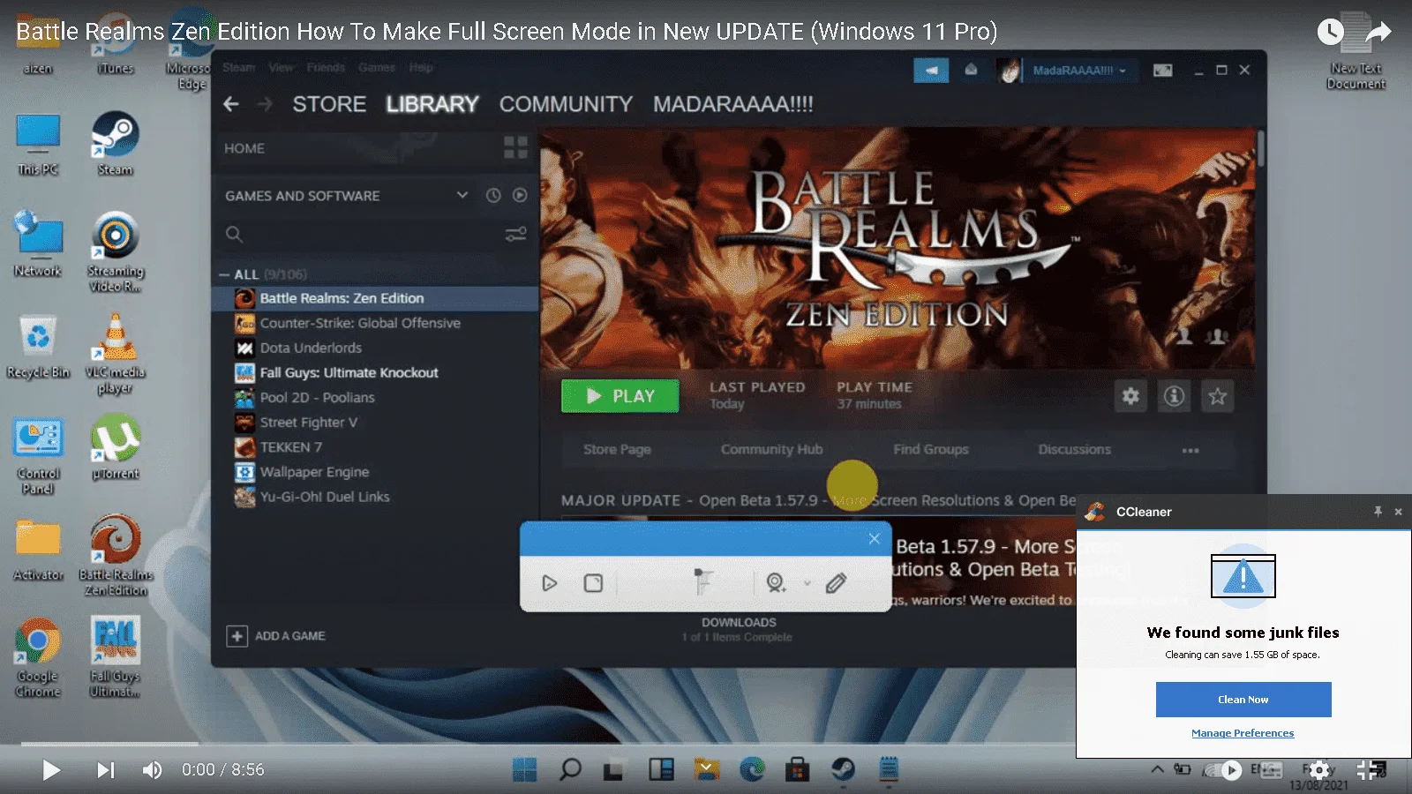
Task: Click Steam icon in the taskbar
Action: [843, 769]
